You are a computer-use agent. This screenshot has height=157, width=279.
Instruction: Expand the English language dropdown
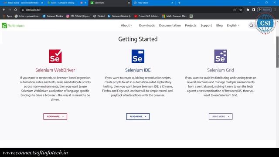(233, 25)
